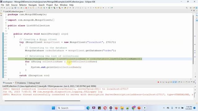The image size is (198, 111).
Task: Open the Window menu
Action: [x=63, y=5]
